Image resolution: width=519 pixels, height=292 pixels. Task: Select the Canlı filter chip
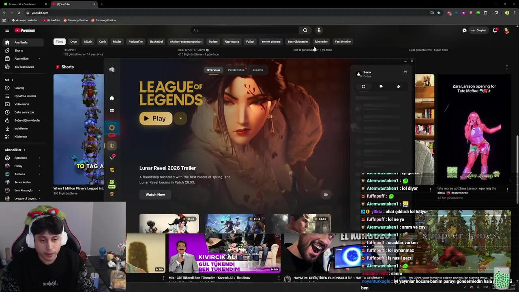103,41
